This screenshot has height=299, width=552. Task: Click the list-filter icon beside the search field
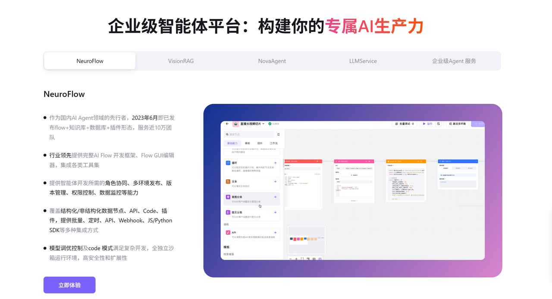[279, 134]
